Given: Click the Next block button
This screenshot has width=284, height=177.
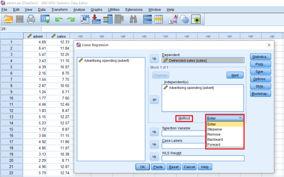Looking at the screenshot, I should coord(235,75).
